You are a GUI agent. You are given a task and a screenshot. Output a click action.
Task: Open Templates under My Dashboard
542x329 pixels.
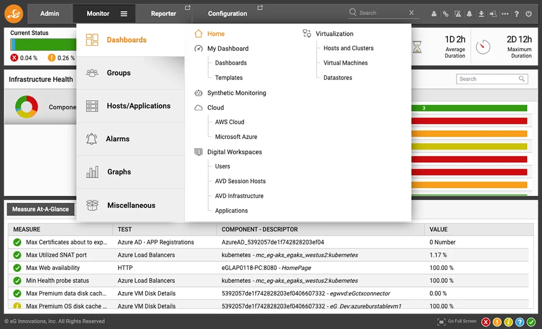[x=229, y=78]
